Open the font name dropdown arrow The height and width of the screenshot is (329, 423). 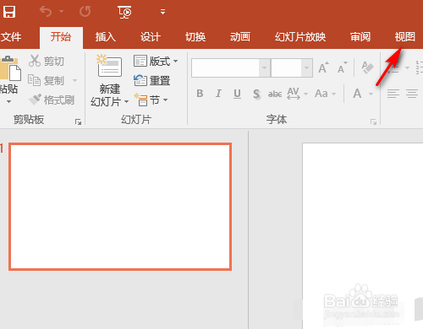point(264,67)
